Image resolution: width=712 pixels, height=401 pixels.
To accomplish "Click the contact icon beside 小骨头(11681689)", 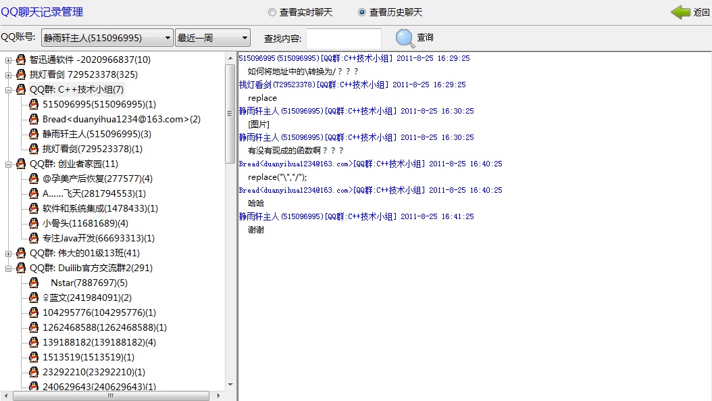I will point(33,223).
